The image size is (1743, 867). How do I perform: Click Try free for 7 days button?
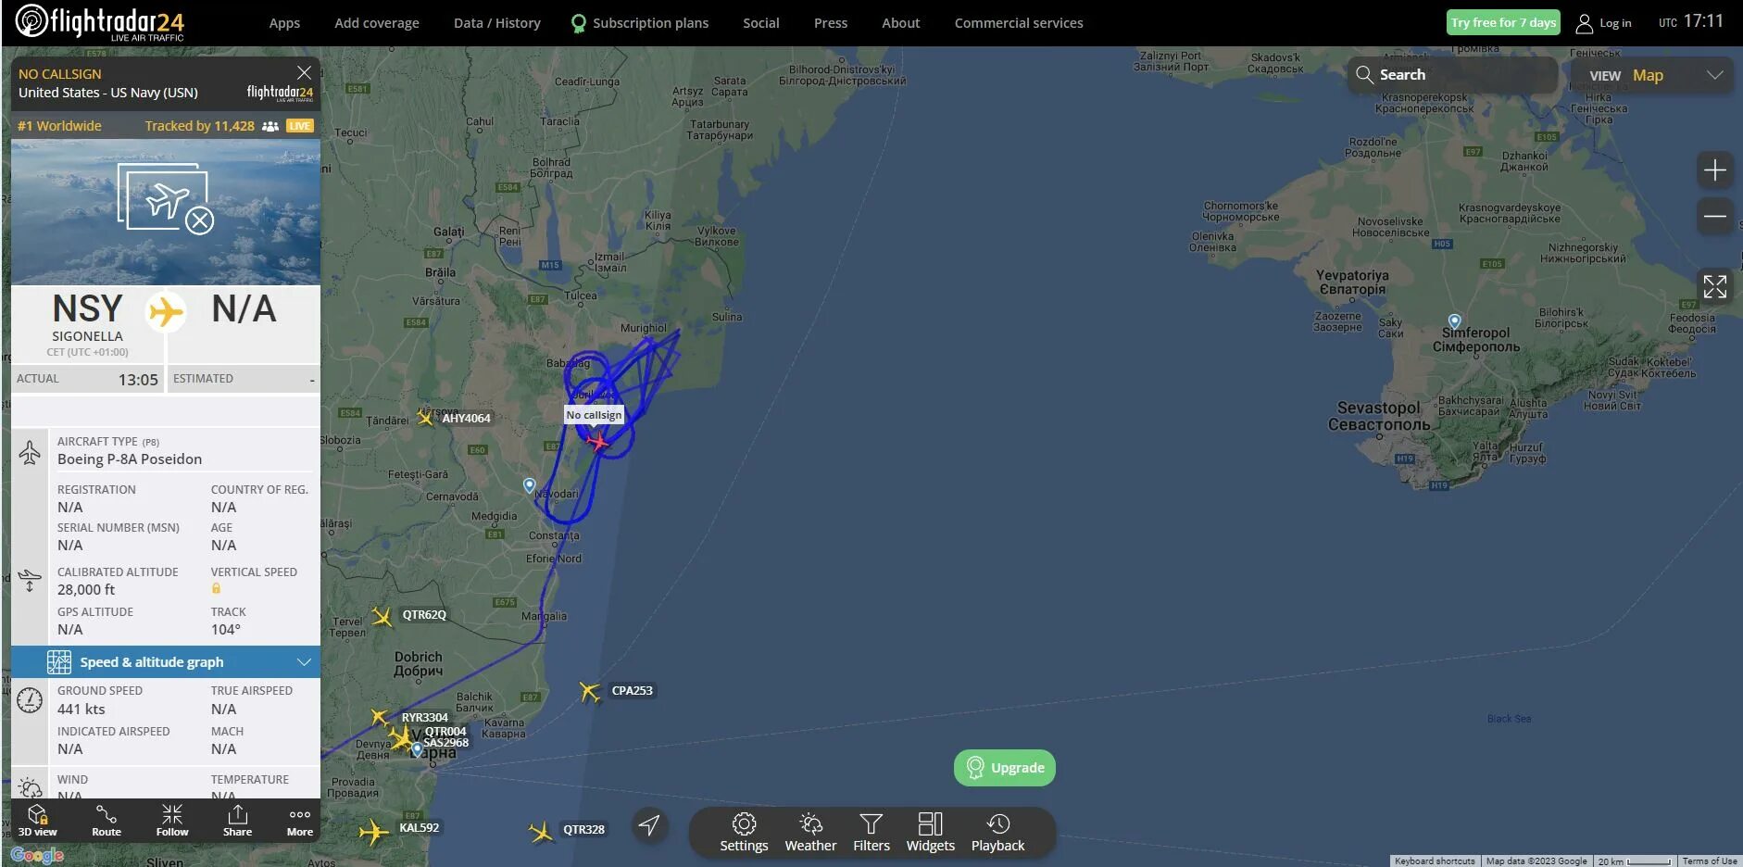pyautogui.click(x=1503, y=22)
